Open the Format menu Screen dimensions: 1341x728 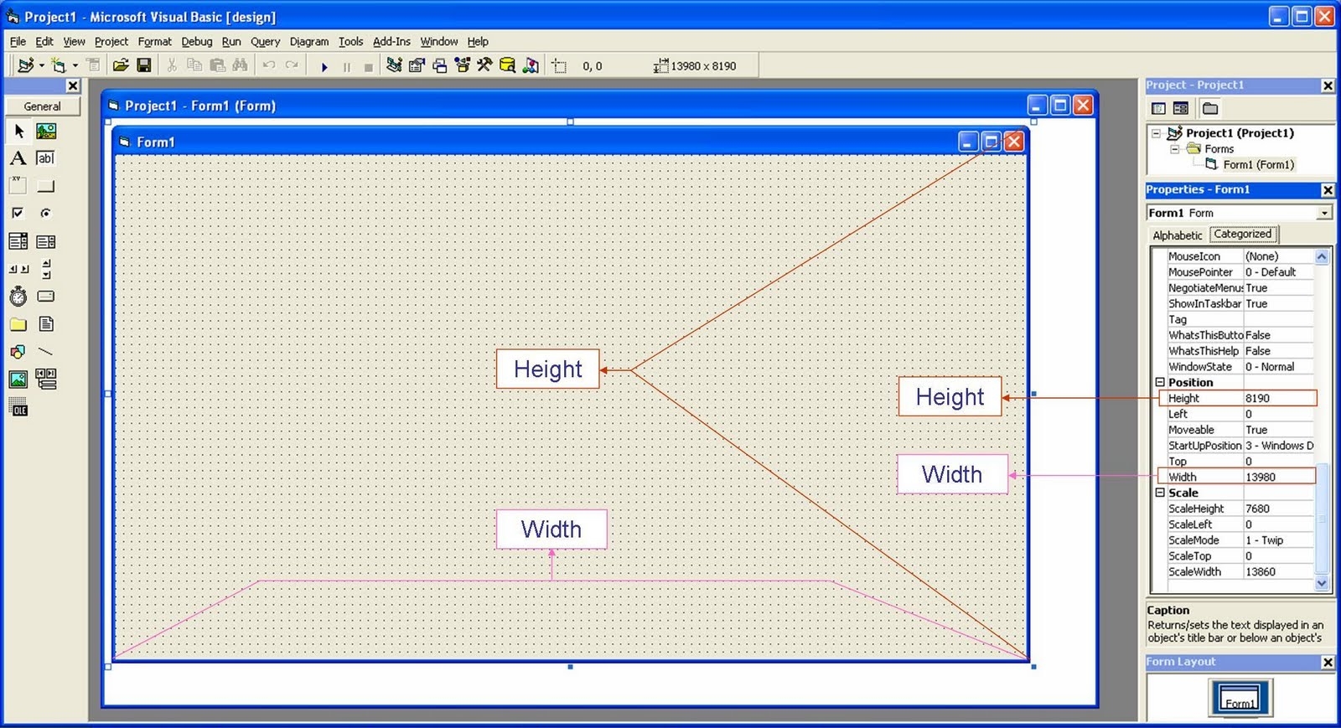[x=154, y=41]
